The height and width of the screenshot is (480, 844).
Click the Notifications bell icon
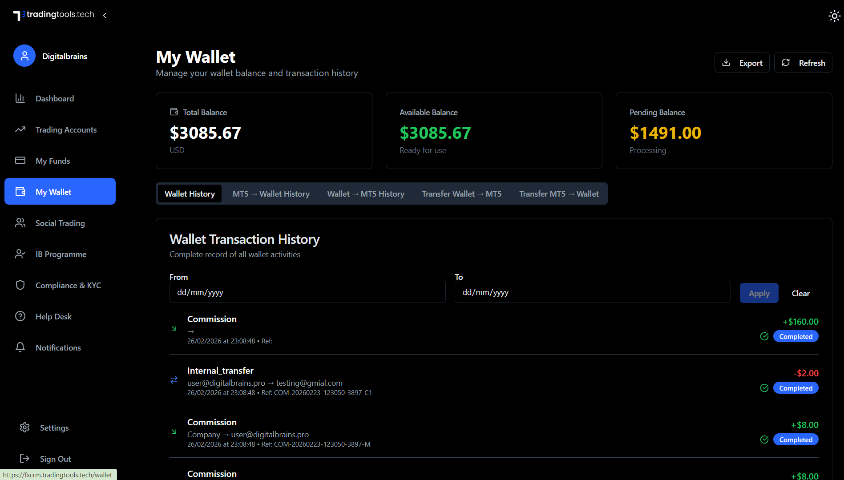tap(20, 347)
